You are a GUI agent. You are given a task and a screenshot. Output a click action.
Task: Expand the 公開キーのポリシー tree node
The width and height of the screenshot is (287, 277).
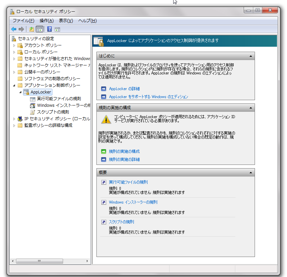point(14,72)
